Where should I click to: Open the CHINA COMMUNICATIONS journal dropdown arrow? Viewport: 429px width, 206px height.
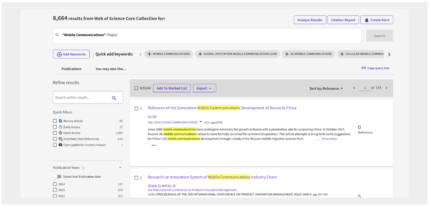click(x=201, y=122)
